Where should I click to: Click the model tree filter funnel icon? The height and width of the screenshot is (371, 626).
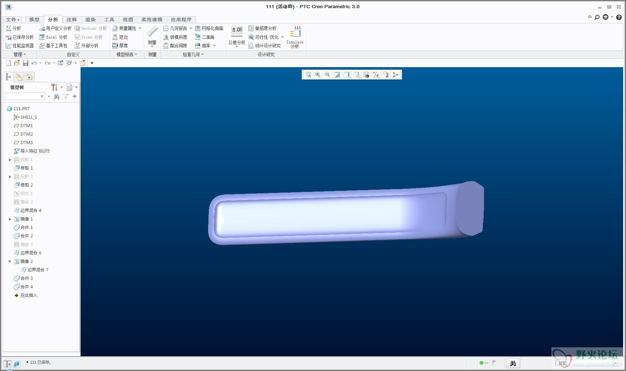[66, 96]
